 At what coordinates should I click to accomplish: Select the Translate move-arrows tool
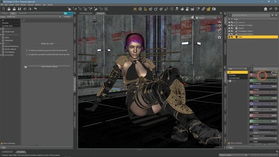pos(161,9)
